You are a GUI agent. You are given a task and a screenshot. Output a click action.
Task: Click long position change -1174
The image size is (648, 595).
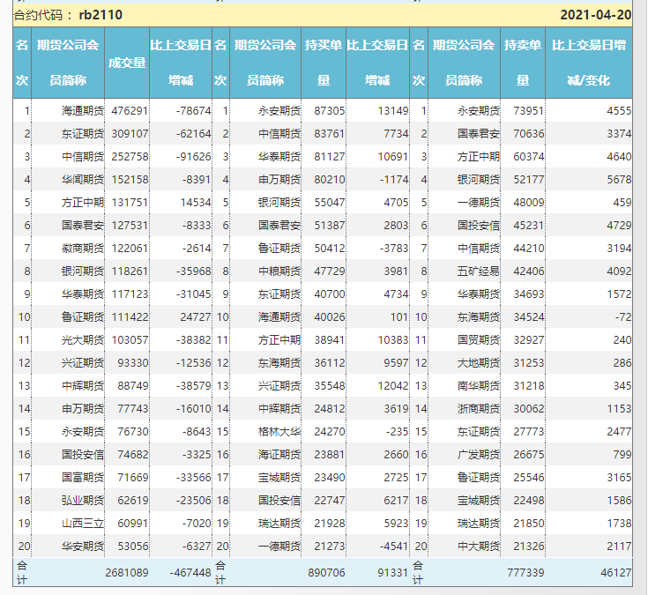(x=394, y=180)
